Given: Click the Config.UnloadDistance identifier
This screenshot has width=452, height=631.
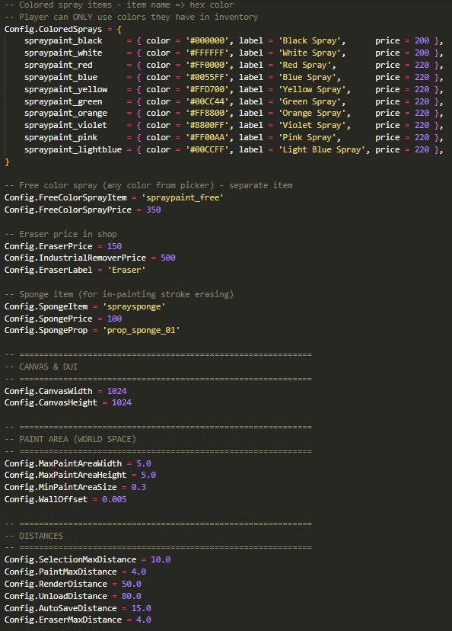Looking at the screenshot, I should click(x=56, y=596).
